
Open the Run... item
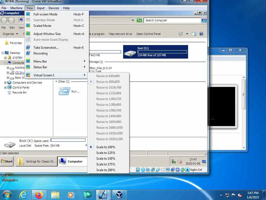[x=69, y=91]
